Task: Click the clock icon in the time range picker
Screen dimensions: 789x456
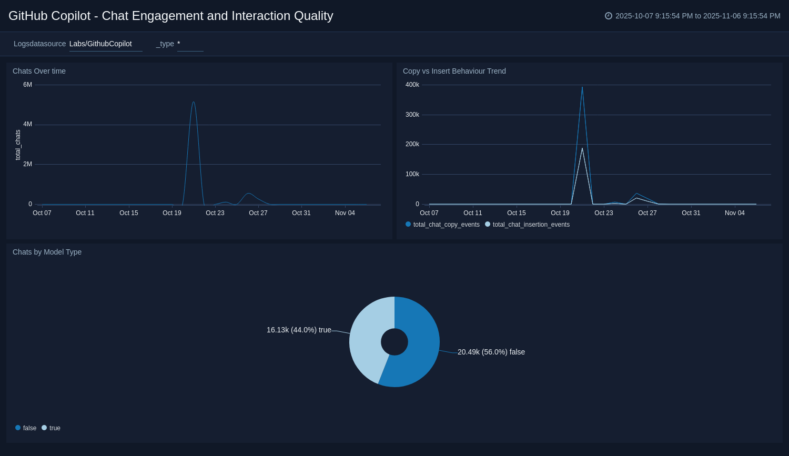Action: click(609, 16)
